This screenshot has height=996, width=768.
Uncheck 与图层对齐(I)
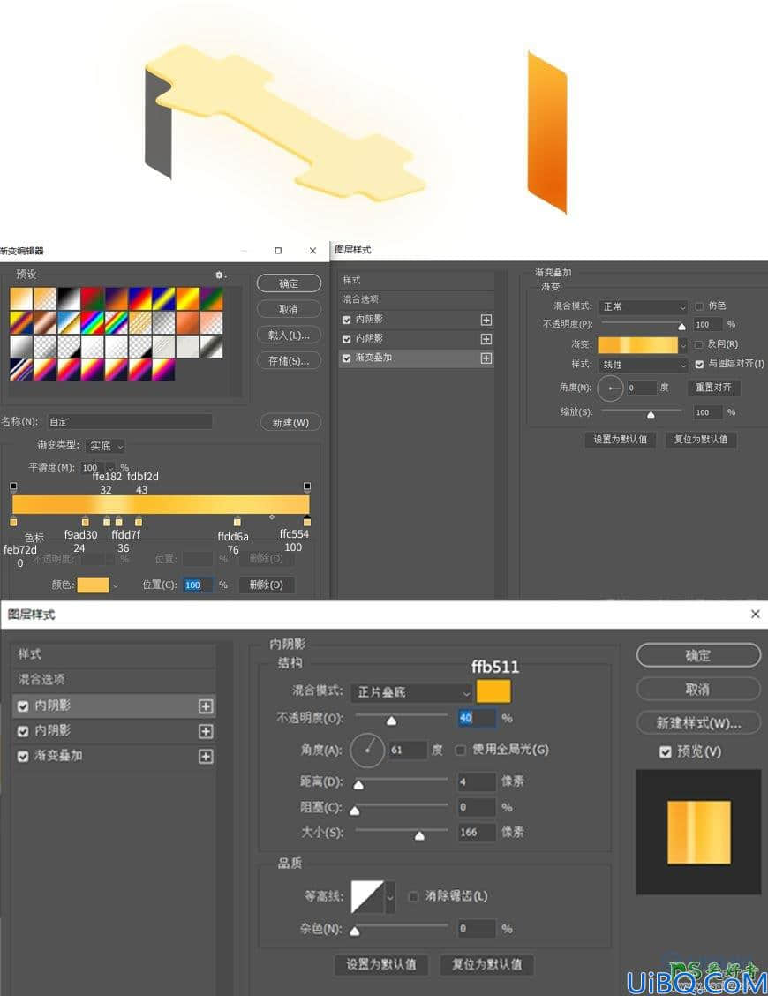tap(699, 364)
